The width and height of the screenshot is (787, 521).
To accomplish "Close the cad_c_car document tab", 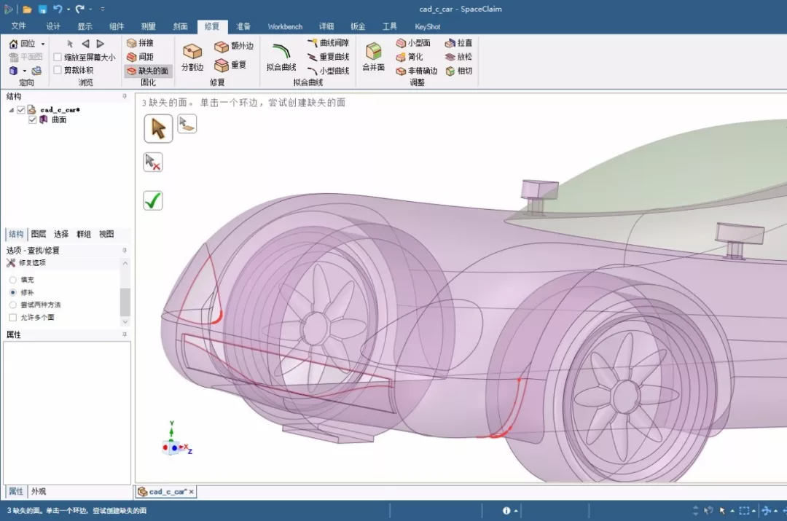I will 191,492.
